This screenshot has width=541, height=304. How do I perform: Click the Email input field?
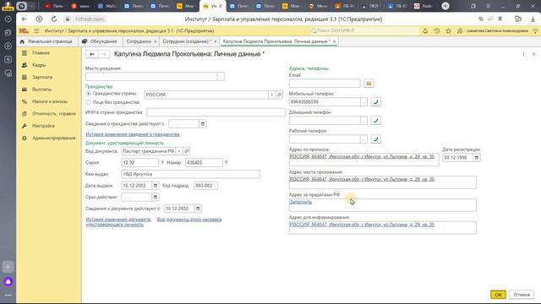(325, 84)
